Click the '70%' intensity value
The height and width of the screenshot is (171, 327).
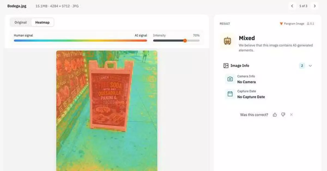(196, 35)
